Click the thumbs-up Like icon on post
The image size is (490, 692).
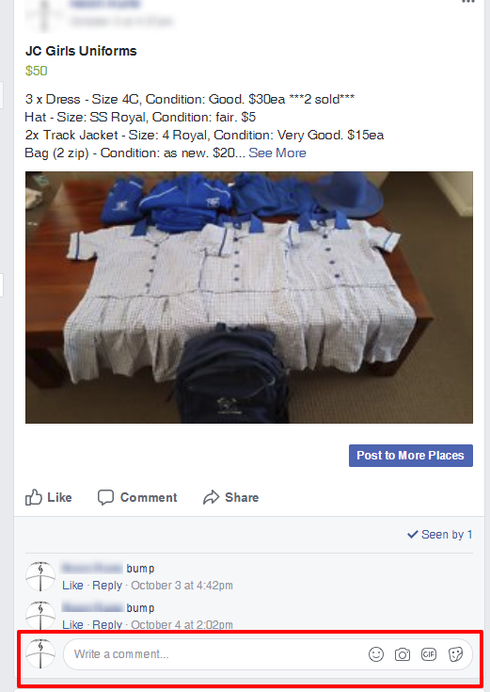(34, 497)
